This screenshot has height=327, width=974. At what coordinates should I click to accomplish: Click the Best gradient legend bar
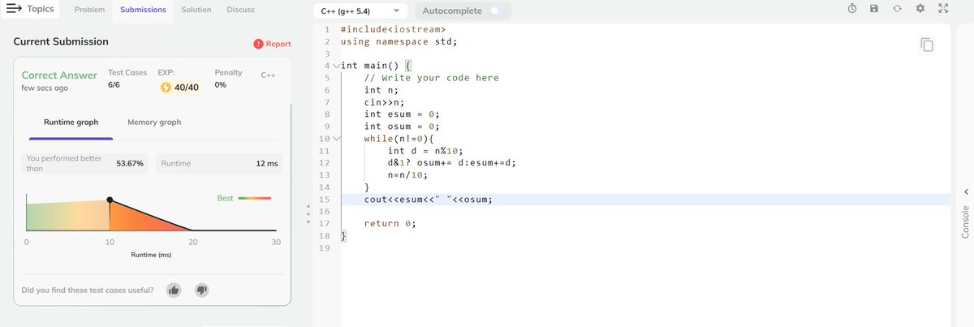click(254, 198)
